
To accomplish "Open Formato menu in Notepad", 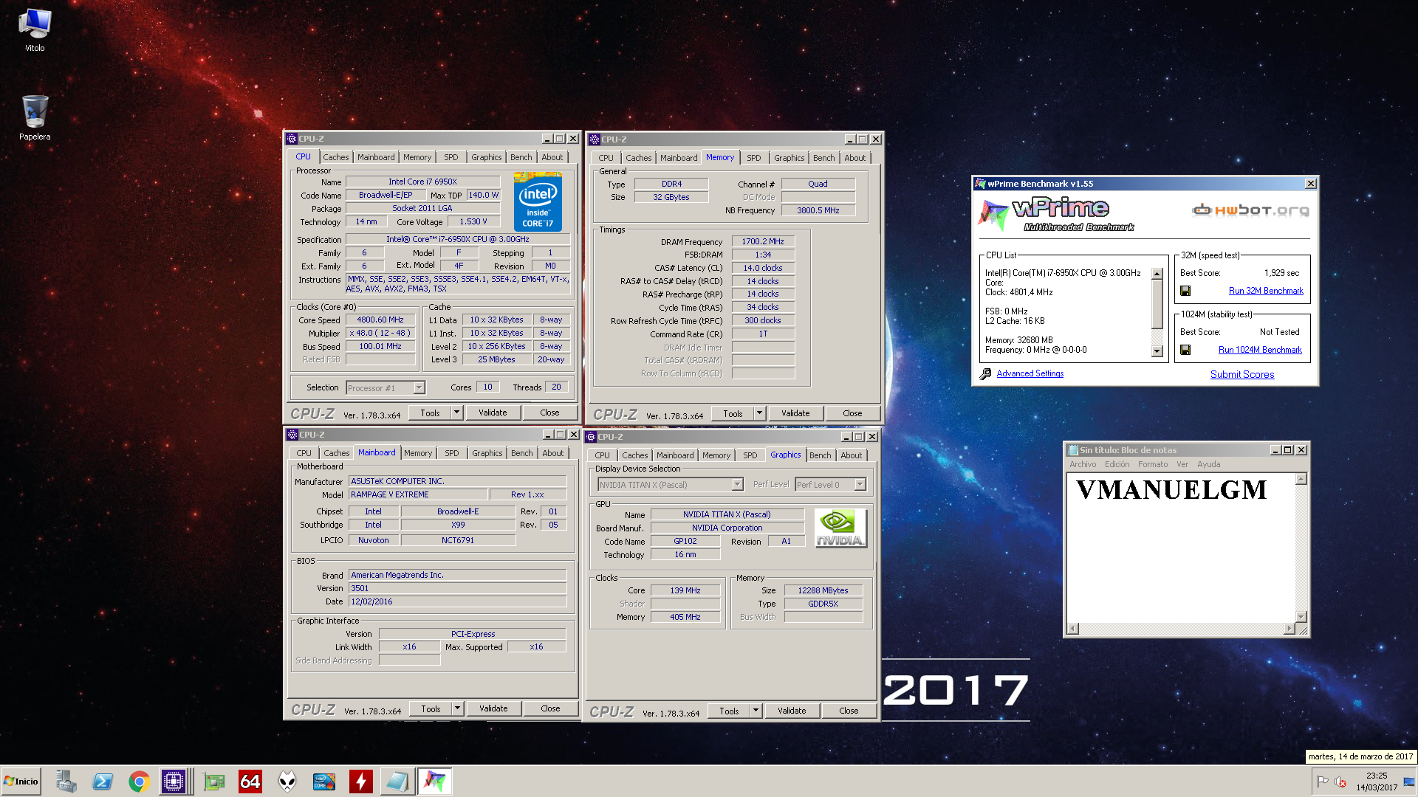I will pos(1153,464).
